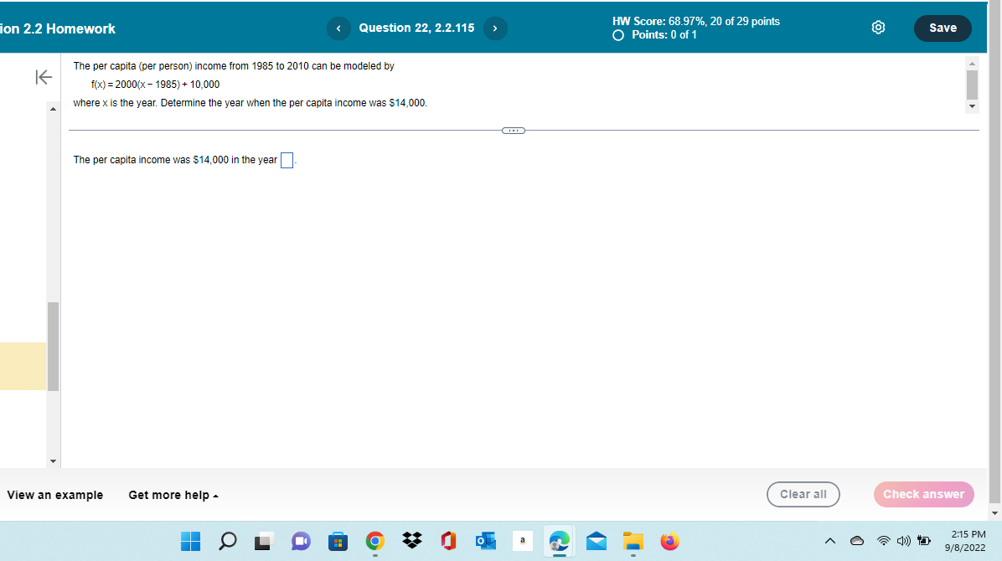1002x561 pixels.
Task: Click the Question 22, 2.2.115 title
Action: click(x=416, y=28)
